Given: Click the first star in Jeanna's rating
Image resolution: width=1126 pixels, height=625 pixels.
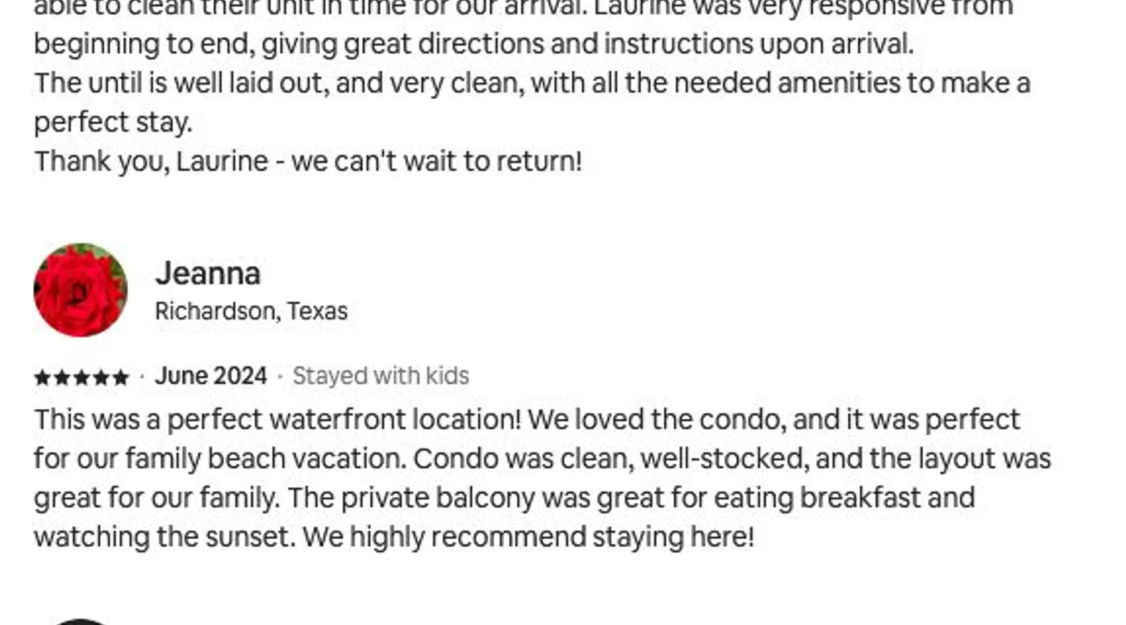Looking at the screenshot, I should coord(42,377).
